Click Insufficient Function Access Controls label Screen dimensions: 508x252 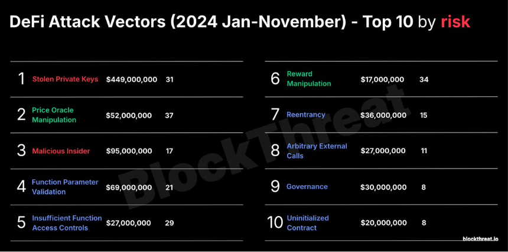tap(67, 223)
